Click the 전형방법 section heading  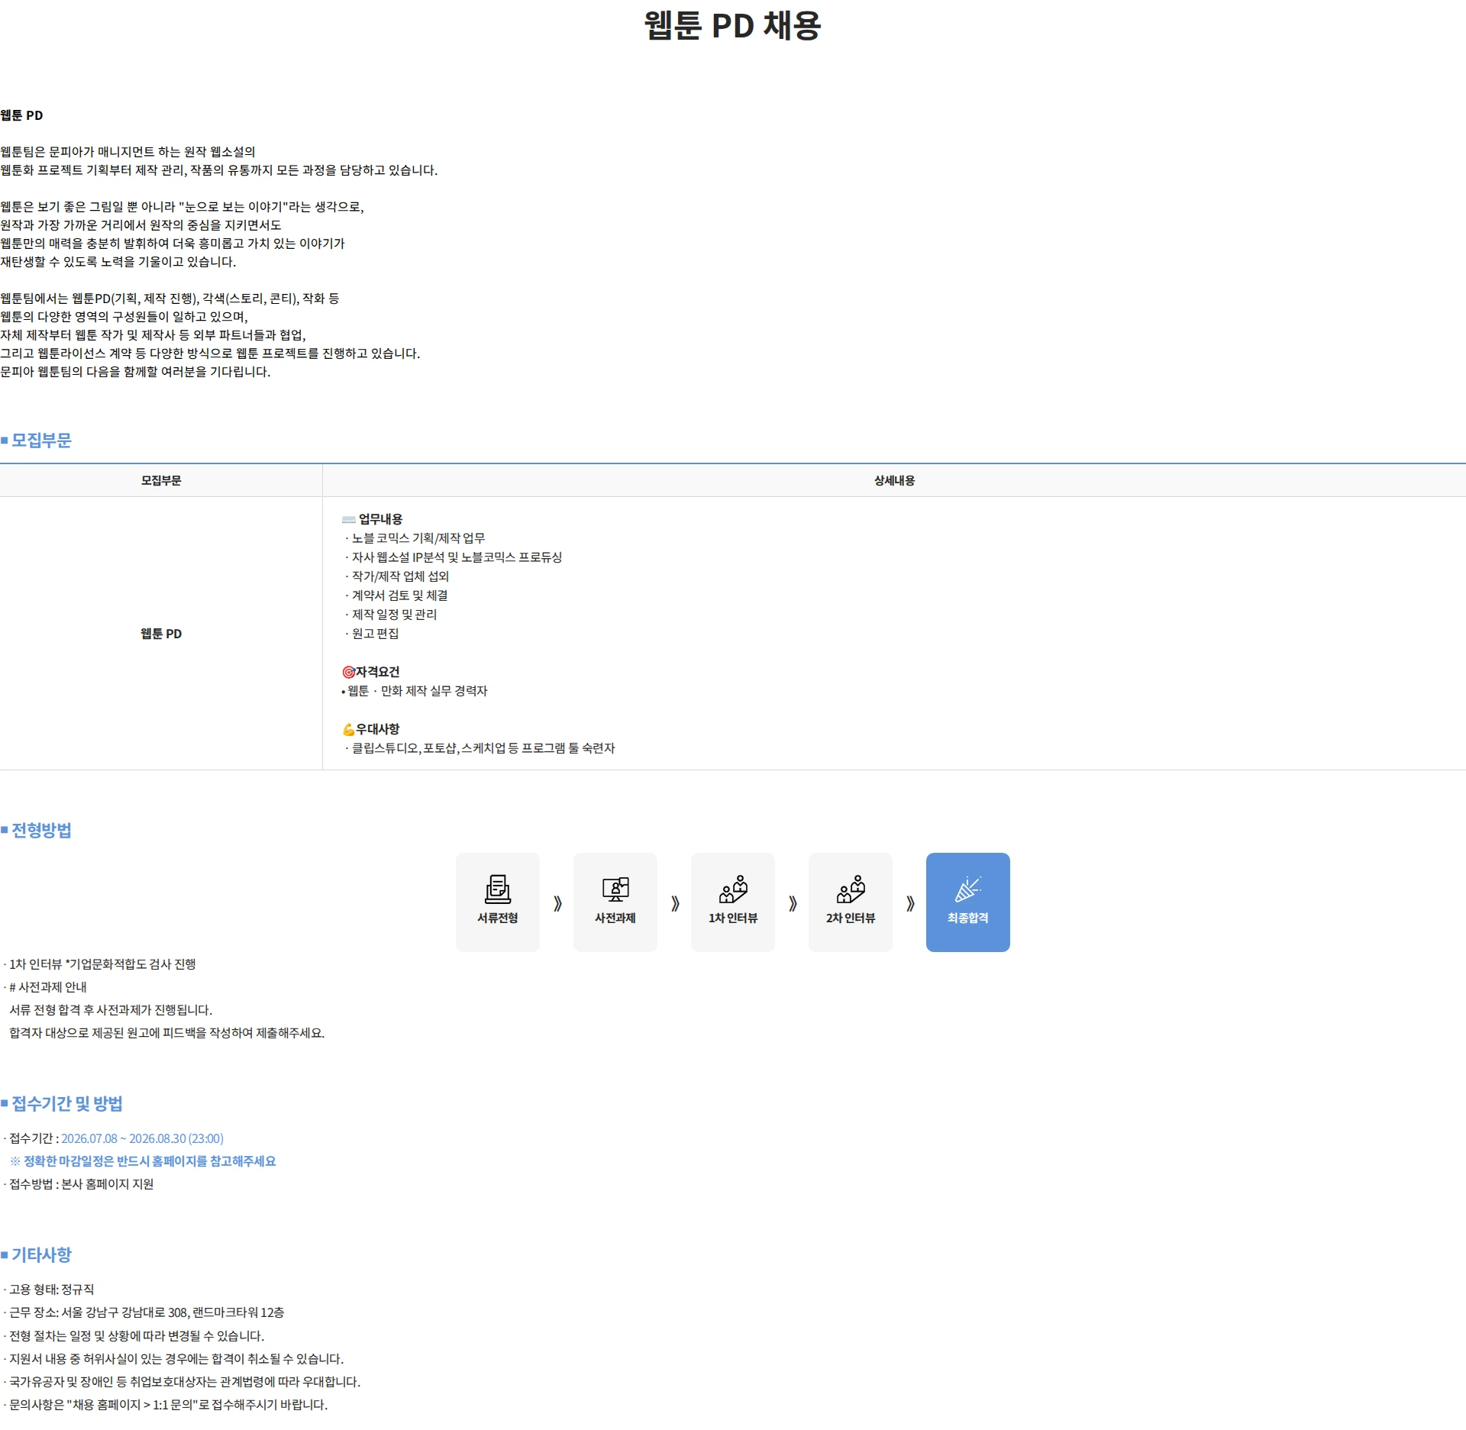[x=41, y=830]
